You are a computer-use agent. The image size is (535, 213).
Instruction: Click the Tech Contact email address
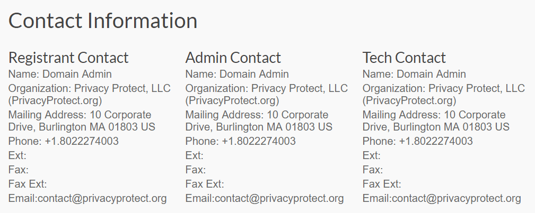pyautogui.click(x=456, y=198)
